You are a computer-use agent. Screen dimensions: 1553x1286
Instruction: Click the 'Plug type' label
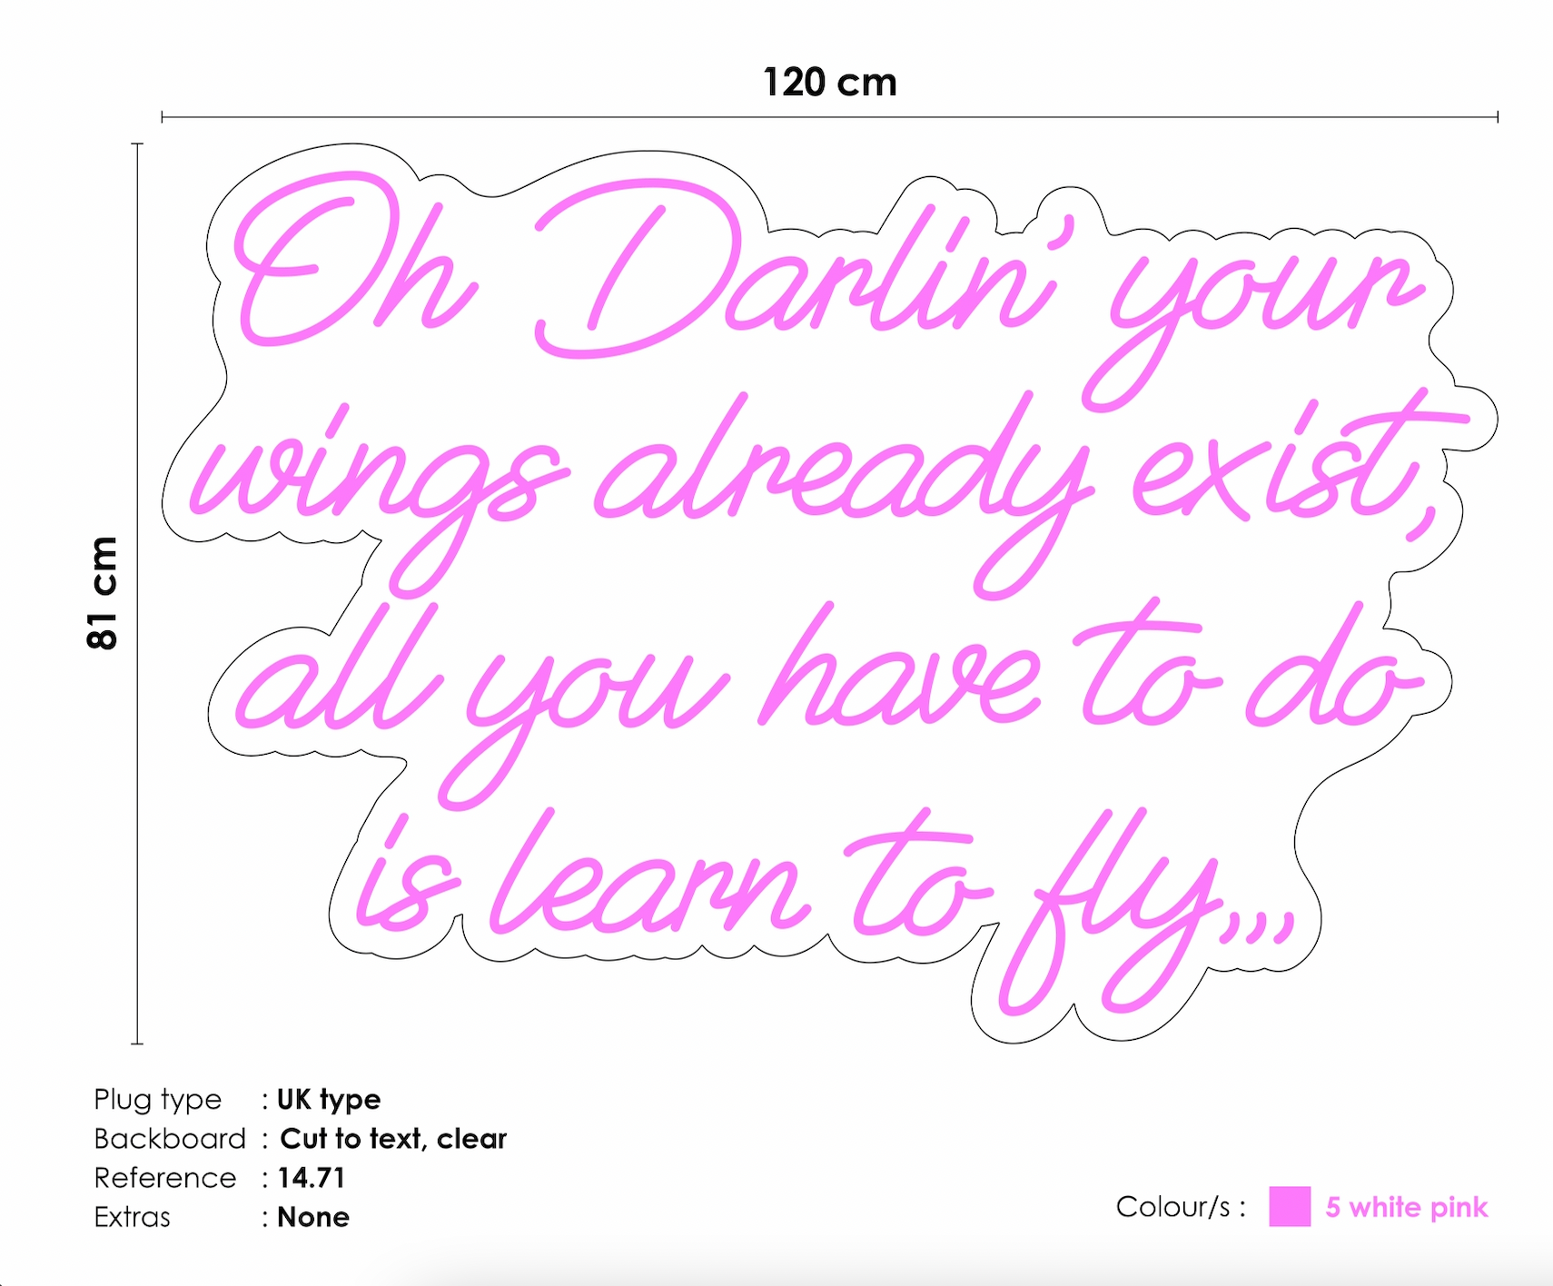click(x=158, y=1100)
